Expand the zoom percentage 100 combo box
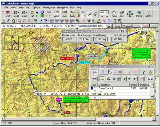This screenshot has height=127, width=160. (x=107, y=12)
